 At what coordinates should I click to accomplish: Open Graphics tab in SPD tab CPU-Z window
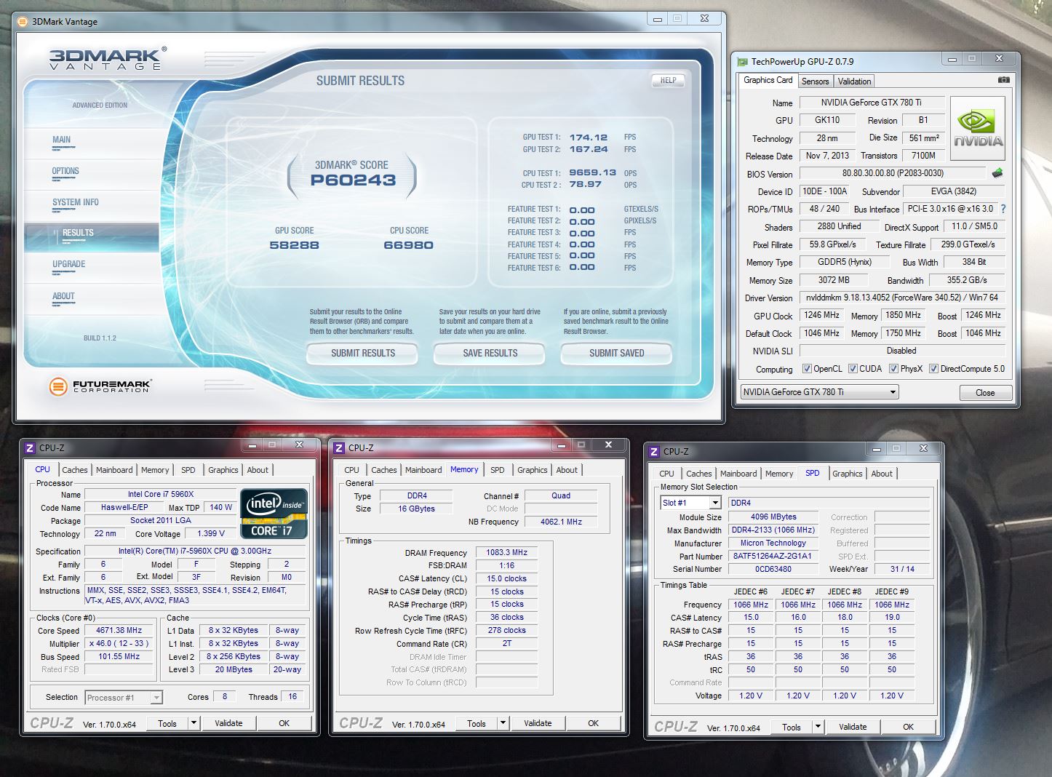pyautogui.click(x=848, y=474)
